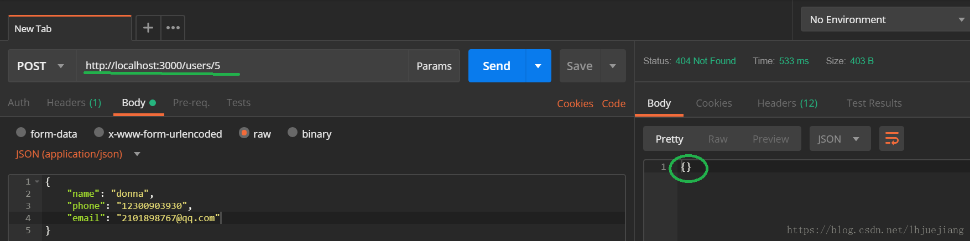This screenshot has width=970, height=241.
Task: Open the No Environment selector
Action: coord(885,19)
